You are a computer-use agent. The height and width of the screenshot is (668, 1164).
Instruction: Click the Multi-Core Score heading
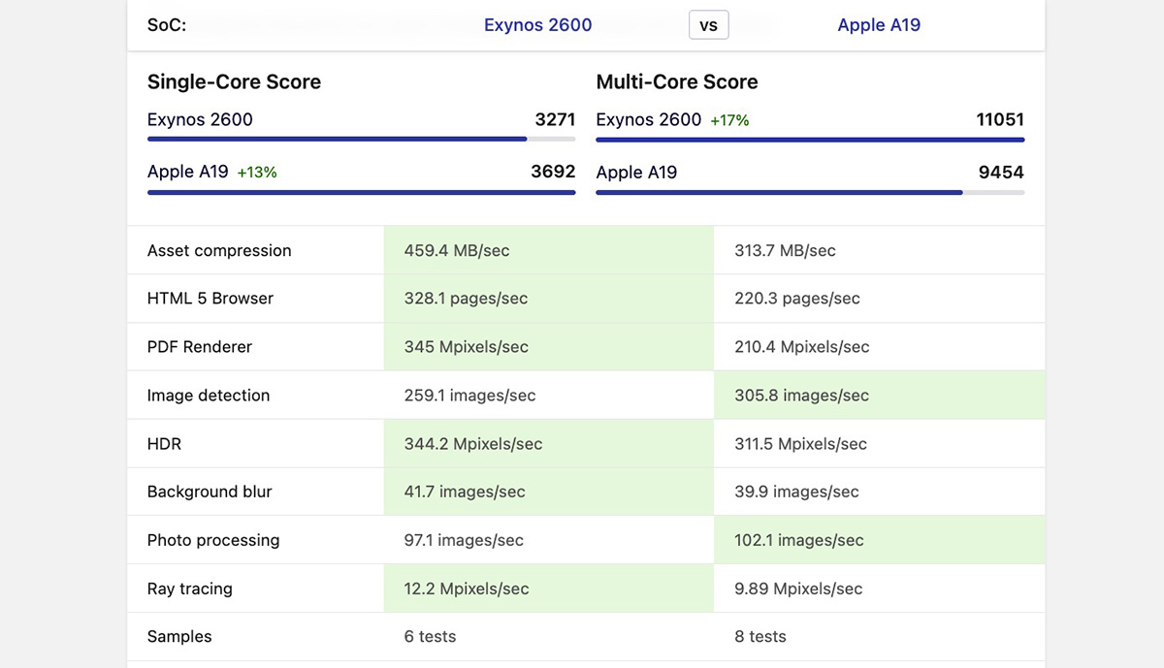tap(677, 82)
